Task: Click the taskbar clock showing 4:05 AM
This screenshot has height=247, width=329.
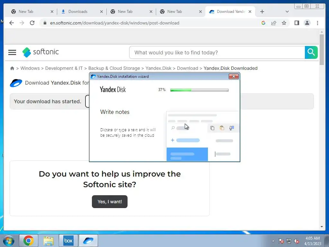Action: point(313,241)
